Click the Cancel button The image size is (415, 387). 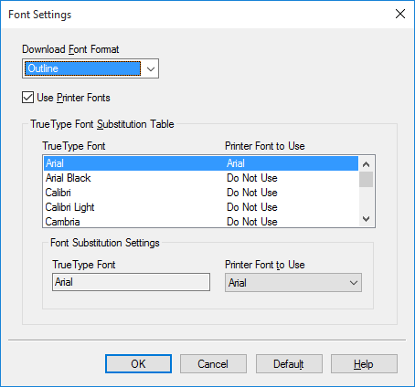pos(213,364)
